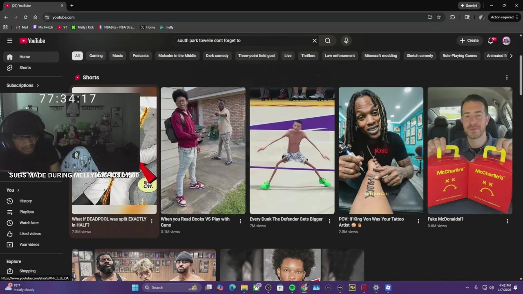Open the Books VS Guns short thumbnail
This screenshot has width=523, height=294.
203,151
